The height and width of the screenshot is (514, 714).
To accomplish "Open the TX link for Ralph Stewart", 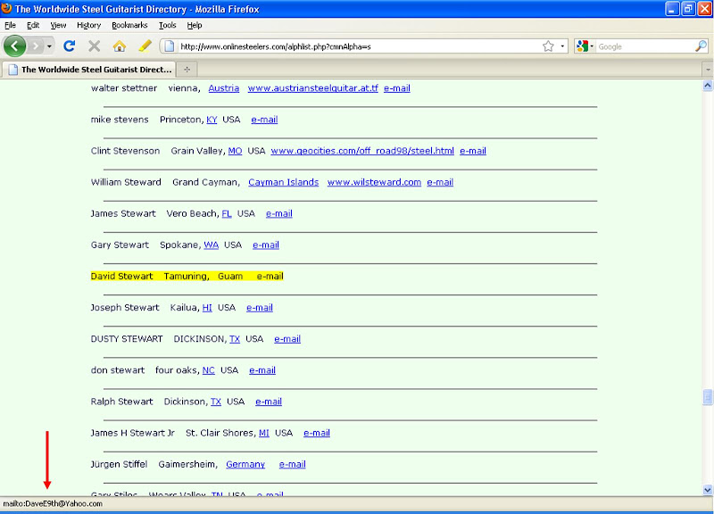I will point(216,402).
